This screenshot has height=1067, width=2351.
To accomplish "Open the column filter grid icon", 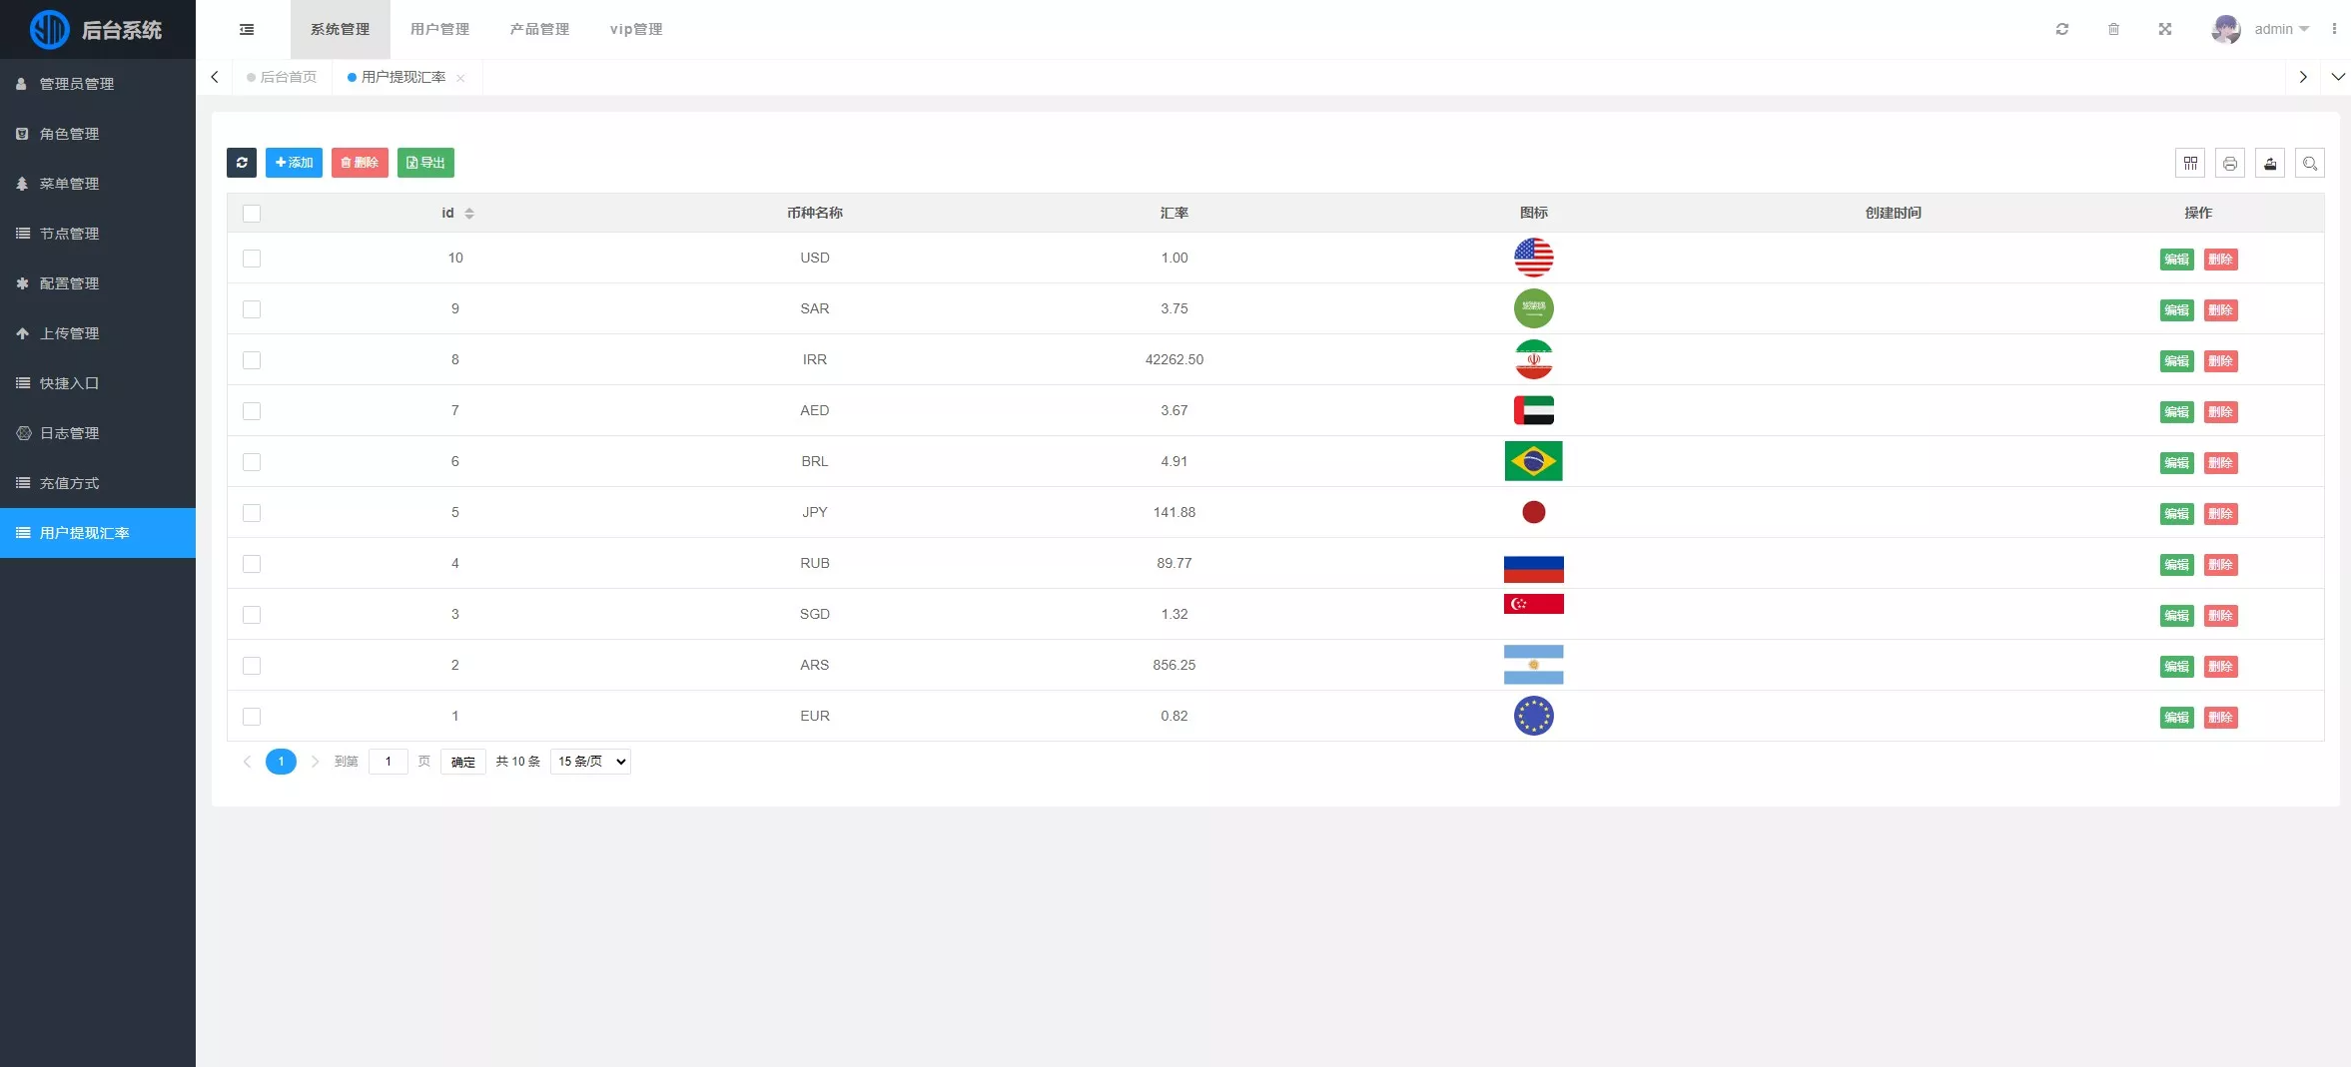I will tap(2190, 164).
